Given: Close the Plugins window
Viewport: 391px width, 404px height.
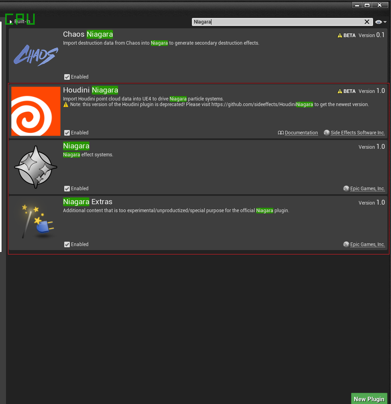Looking at the screenshot, I should coord(380,5).
